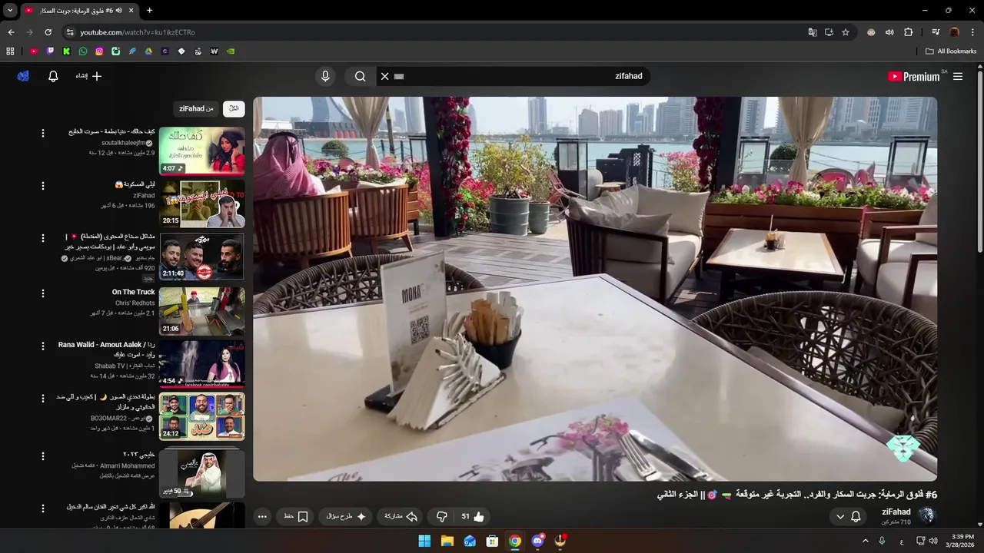This screenshot has height=553, width=984.
Task: Click the search magnifier button
Action: pos(360,76)
